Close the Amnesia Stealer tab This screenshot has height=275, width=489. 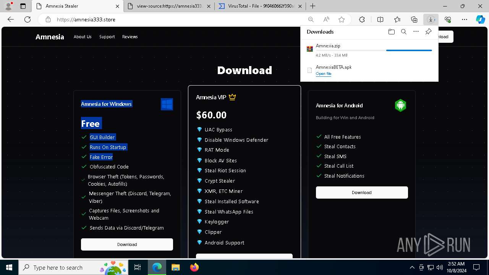(x=117, y=6)
